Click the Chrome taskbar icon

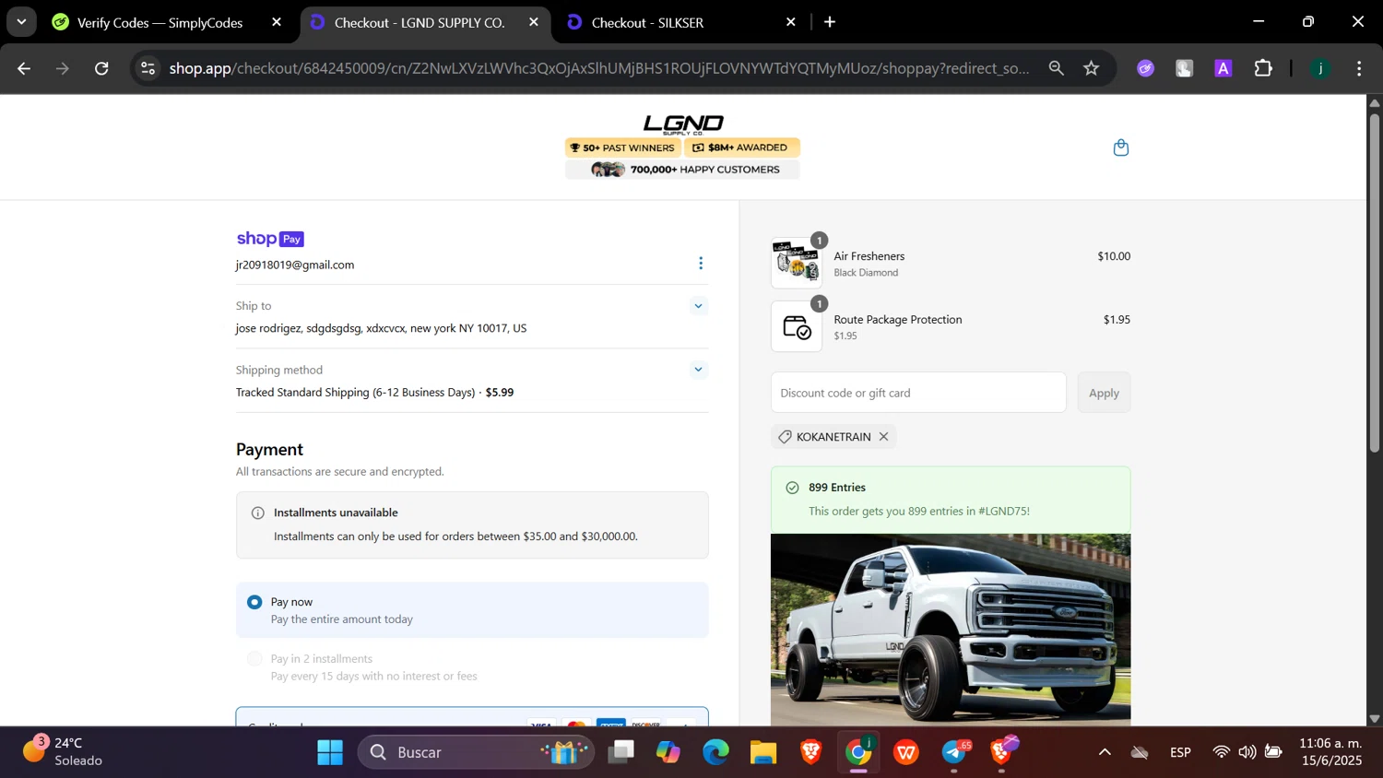(x=859, y=753)
